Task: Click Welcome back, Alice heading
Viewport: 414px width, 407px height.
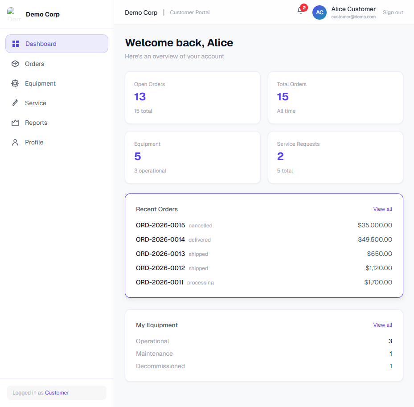Action: pos(179,43)
